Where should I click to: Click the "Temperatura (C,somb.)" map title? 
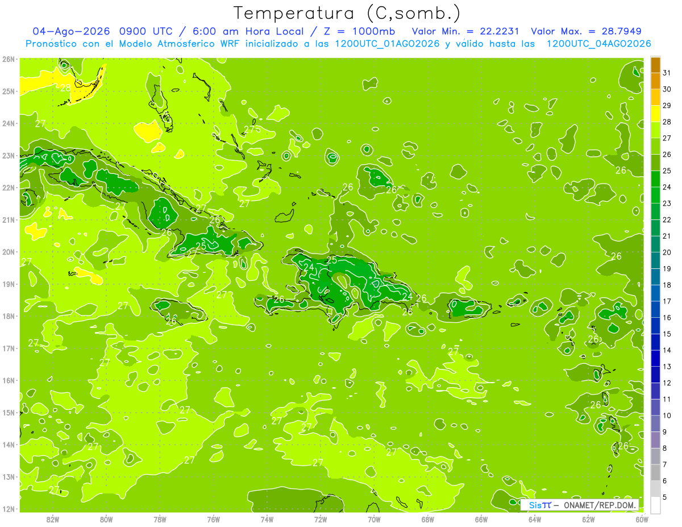click(x=347, y=13)
